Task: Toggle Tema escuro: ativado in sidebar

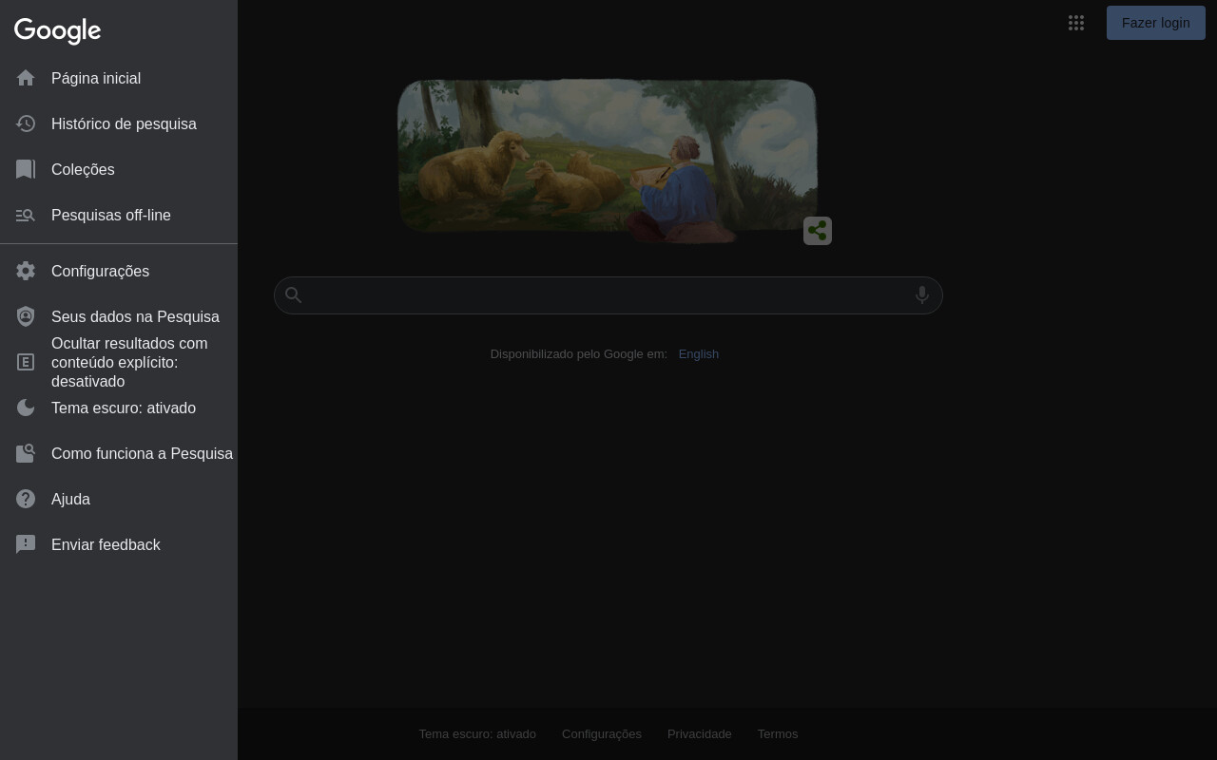Action: tap(119, 408)
